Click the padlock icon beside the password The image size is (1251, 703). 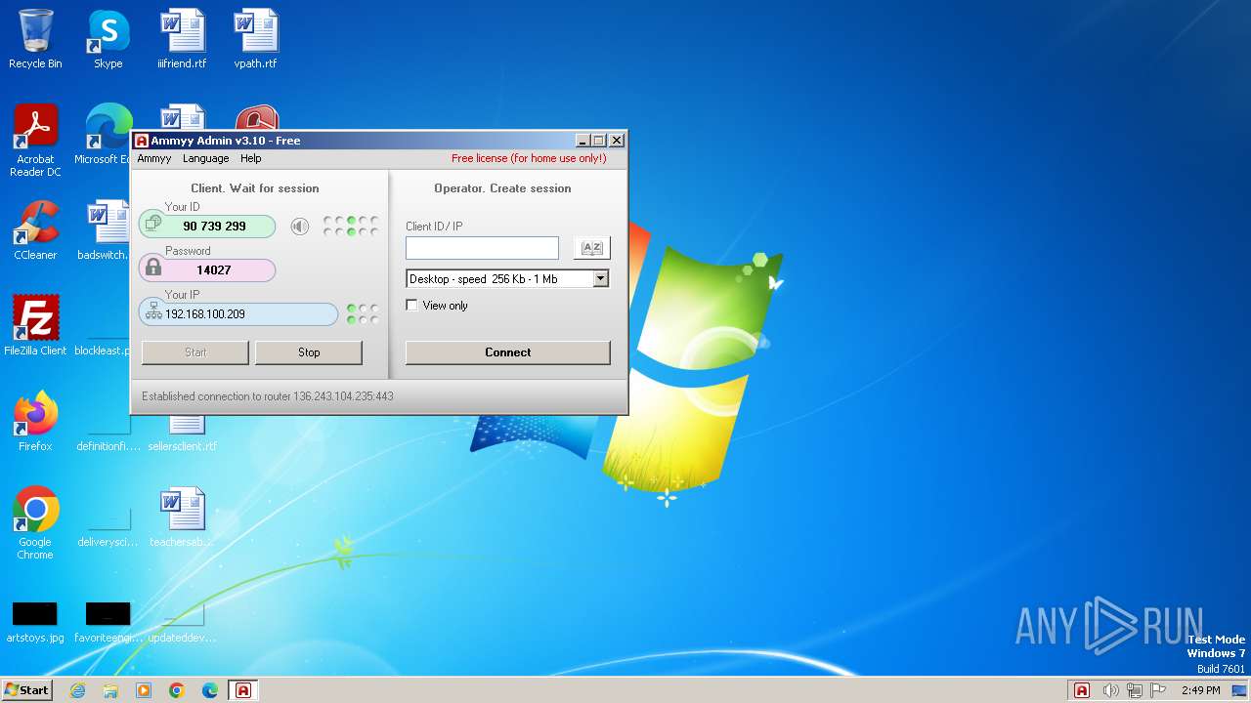point(153,269)
